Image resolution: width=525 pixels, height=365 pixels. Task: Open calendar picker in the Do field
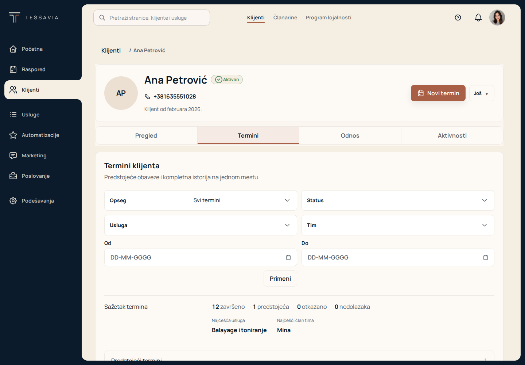486,257
